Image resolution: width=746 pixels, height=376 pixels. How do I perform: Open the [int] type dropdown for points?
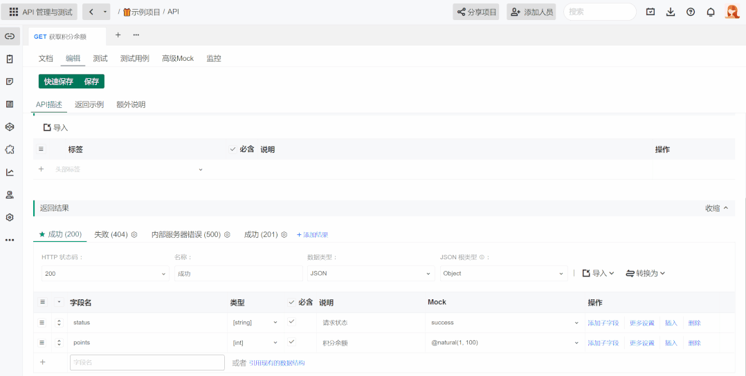(x=255, y=343)
